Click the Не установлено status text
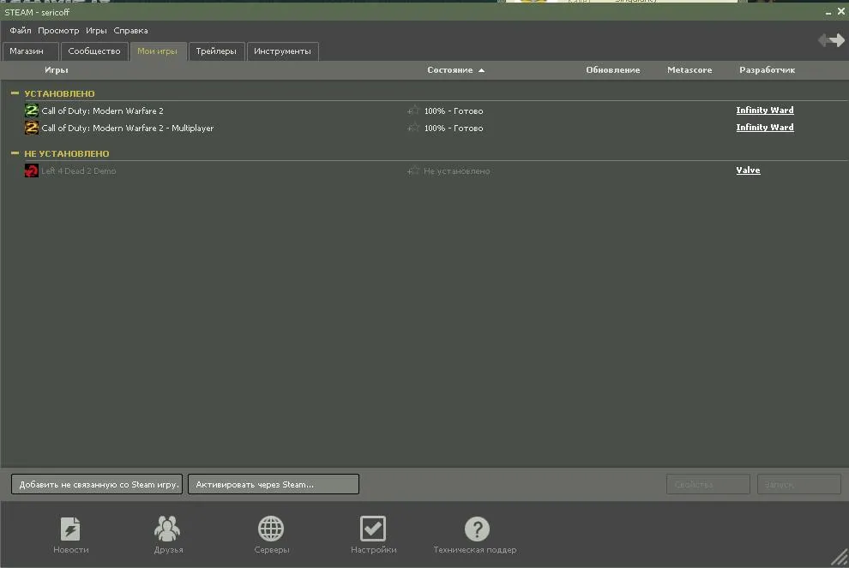Image resolution: width=849 pixels, height=568 pixels. point(456,171)
